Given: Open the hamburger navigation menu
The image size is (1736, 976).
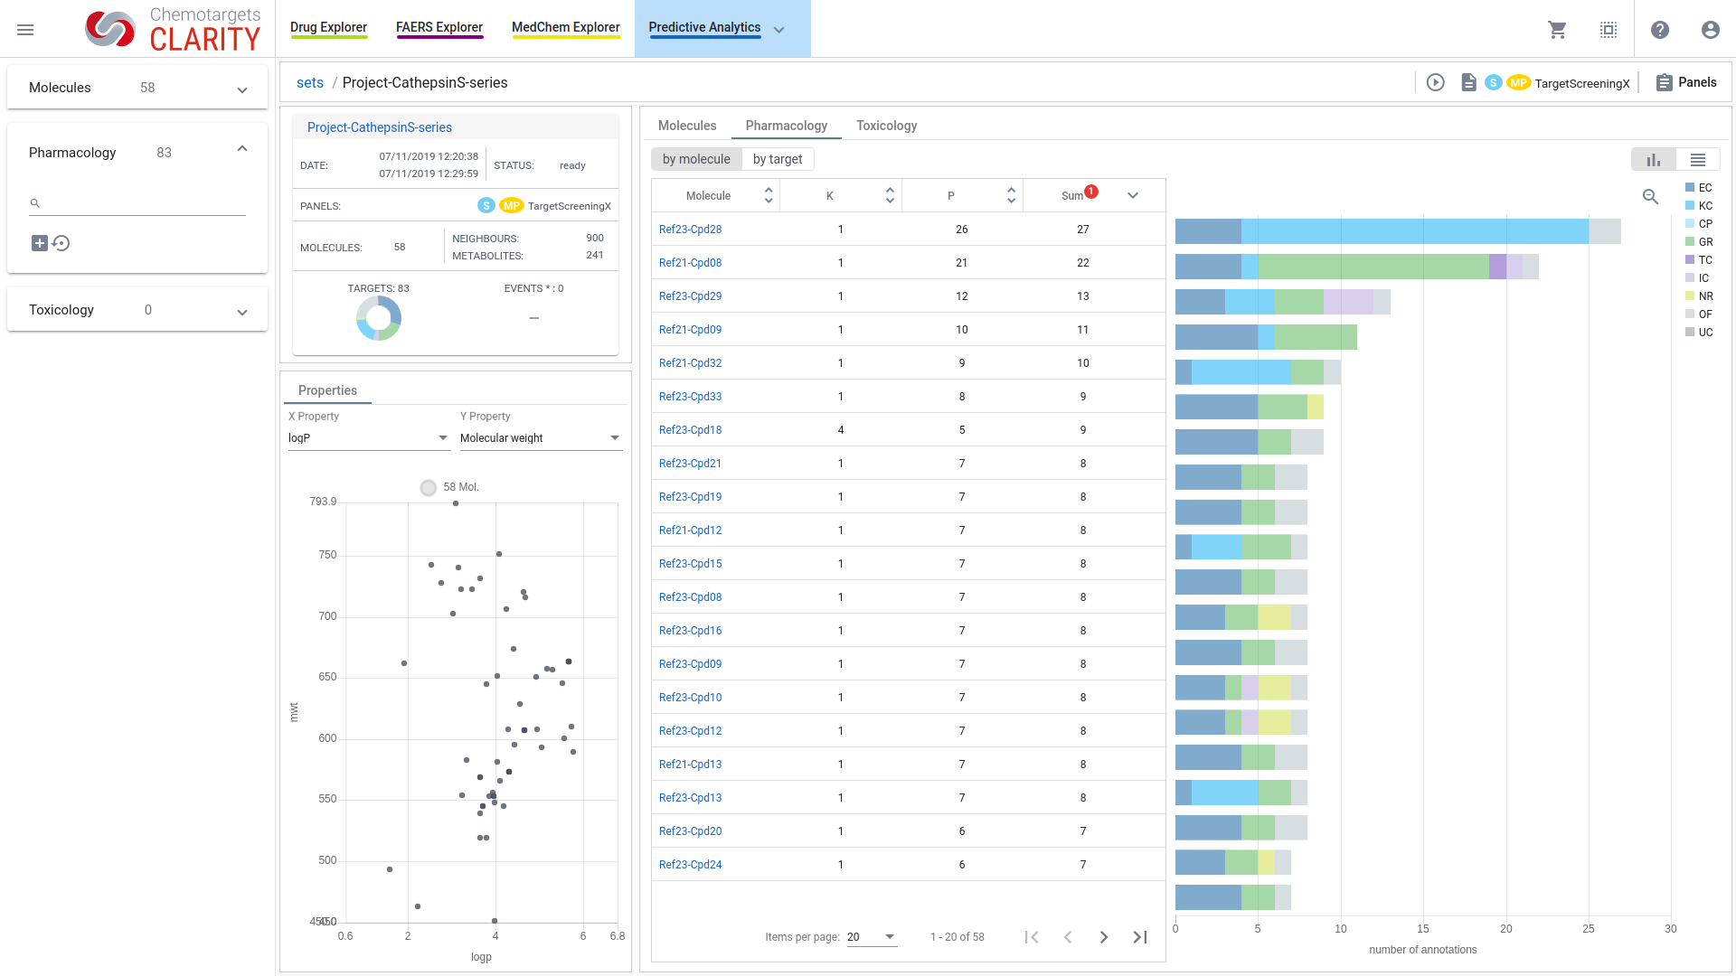Looking at the screenshot, I should click(x=25, y=30).
